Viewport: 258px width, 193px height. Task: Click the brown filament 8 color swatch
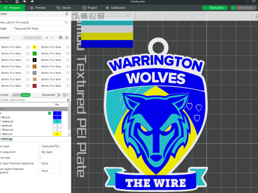tap(34, 66)
